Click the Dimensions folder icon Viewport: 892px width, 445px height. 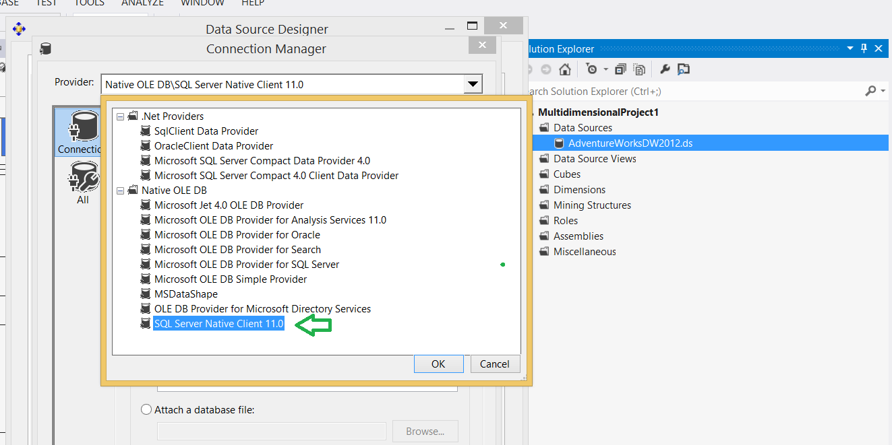(x=545, y=189)
